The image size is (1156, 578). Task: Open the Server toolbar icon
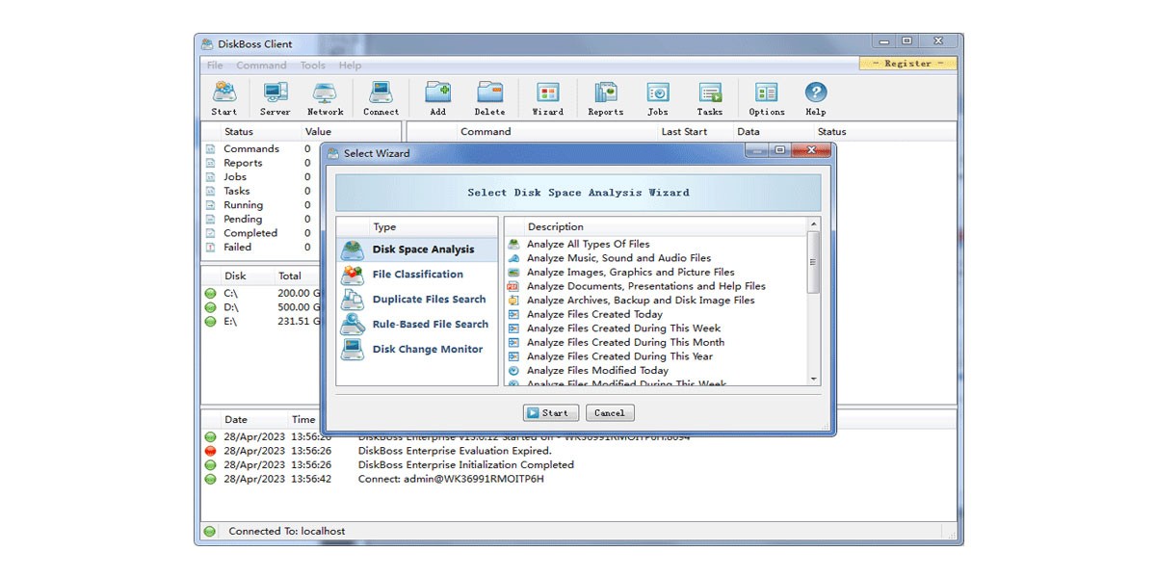tap(276, 99)
